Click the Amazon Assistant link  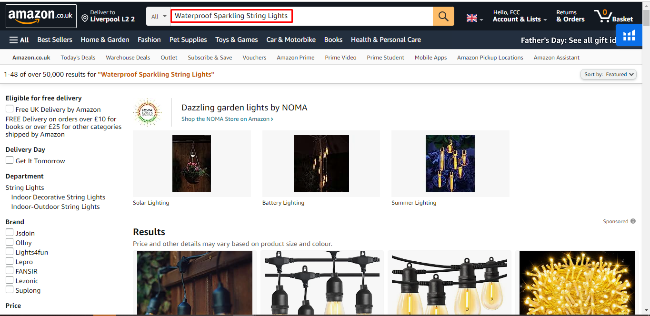[557, 58]
